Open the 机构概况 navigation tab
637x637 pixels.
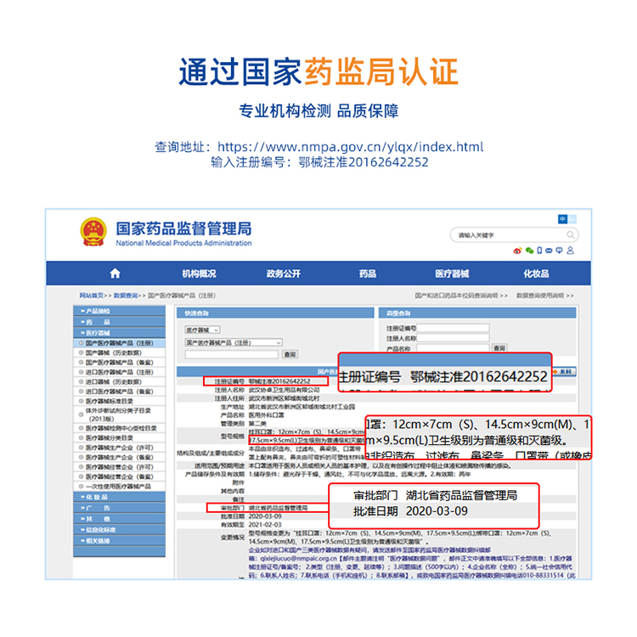click(x=199, y=273)
